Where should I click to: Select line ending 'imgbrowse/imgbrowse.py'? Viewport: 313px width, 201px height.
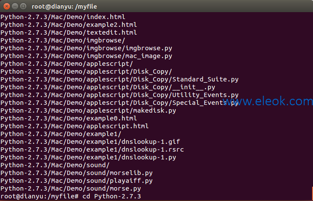pyautogui.click(x=86, y=48)
